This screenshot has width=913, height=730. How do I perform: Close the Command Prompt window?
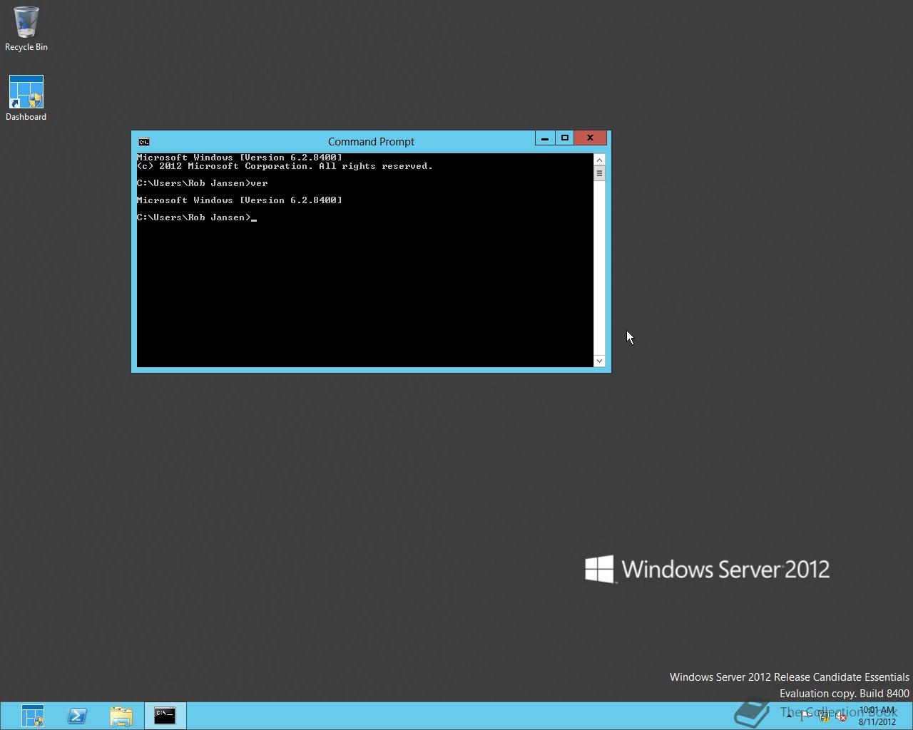pyautogui.click(x=591, y=138)
